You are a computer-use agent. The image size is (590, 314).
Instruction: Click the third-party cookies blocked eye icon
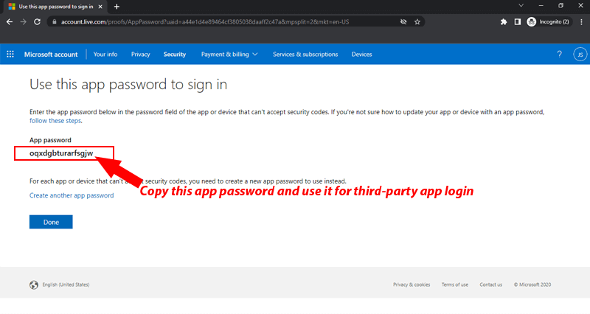point(403,22)
